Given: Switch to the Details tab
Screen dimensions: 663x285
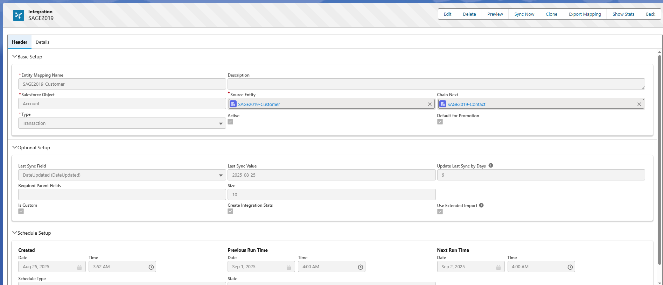Looking at the screenshot, I should pos(42,42).
